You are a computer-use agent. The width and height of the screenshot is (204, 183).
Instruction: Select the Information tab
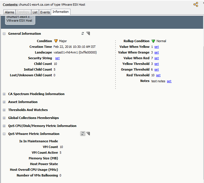pos(61,12)
